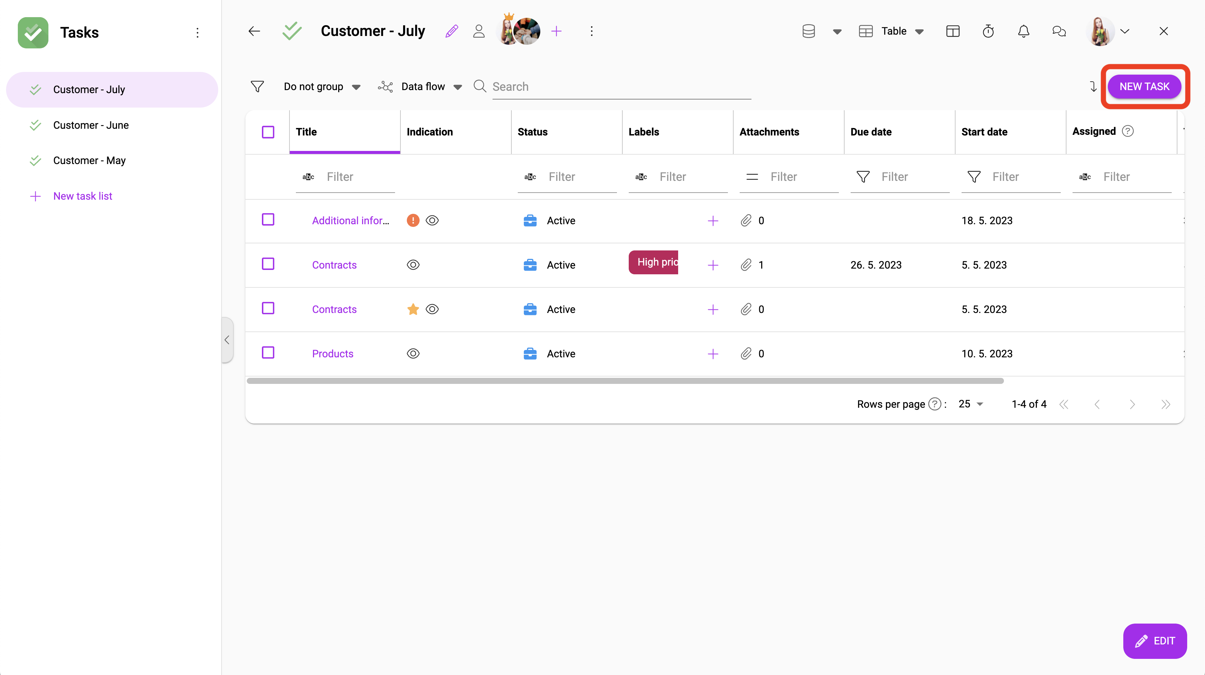This screenshot has height=675, width=1205.
Task: Click New task list link
Action: (x=82, y=196)
